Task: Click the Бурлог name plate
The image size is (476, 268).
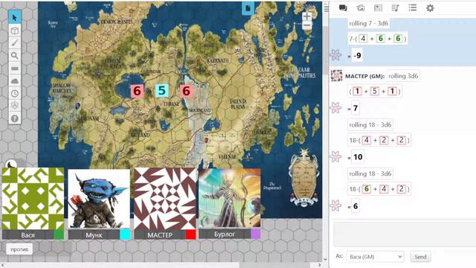Action: (225, 234)
